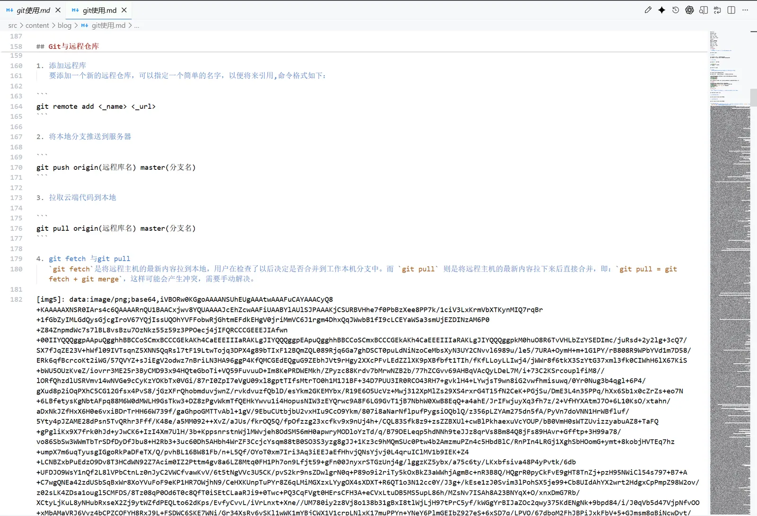Split the editor with the two-column icon
The image size is (757, 516).
pos(731,10)
